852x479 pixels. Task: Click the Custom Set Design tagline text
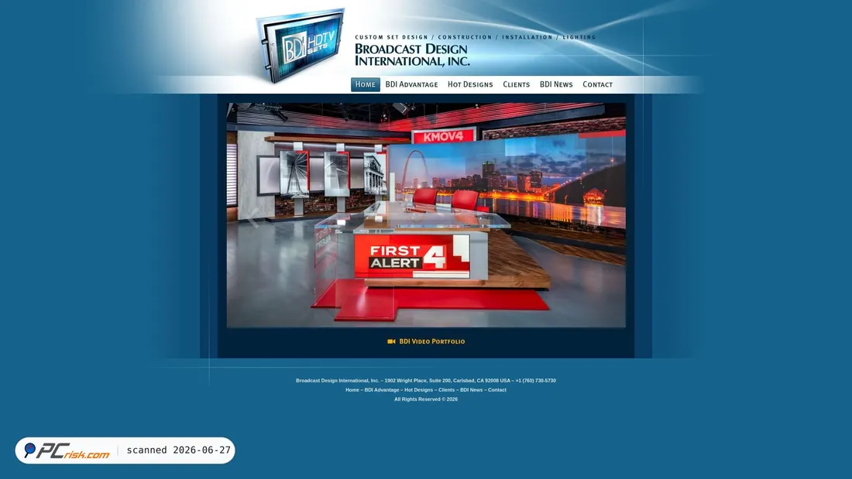pyautogui.click(x=476, y=37)
